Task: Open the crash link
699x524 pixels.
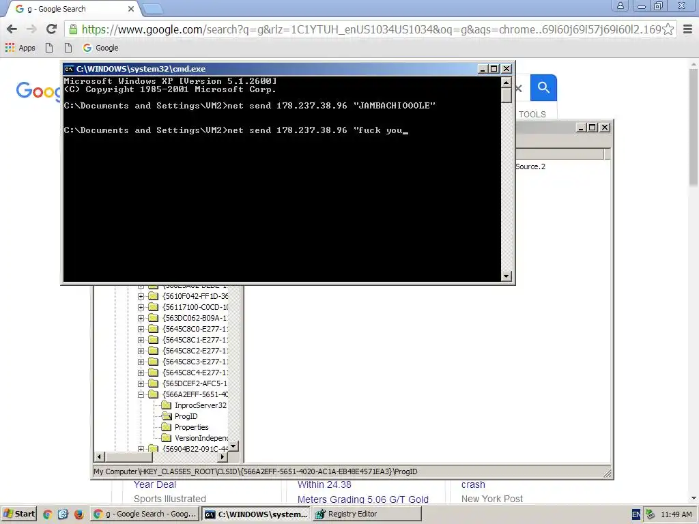Action: [473, 484]
